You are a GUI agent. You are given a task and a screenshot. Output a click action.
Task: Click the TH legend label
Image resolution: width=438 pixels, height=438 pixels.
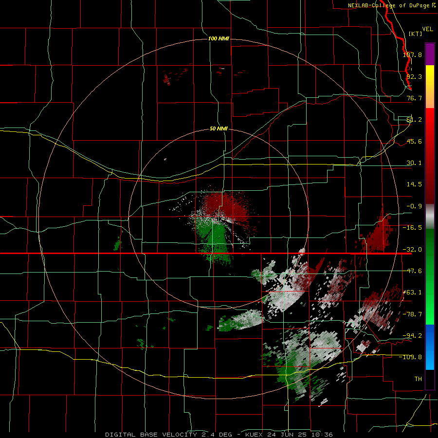click(x=418, y=379)
